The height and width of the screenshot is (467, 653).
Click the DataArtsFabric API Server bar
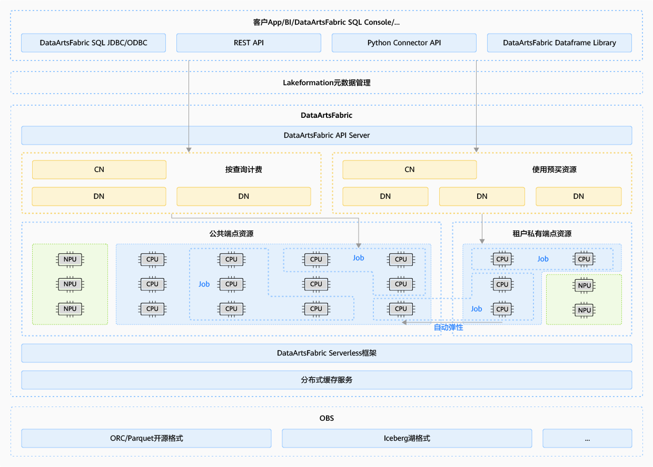point(326,135)
